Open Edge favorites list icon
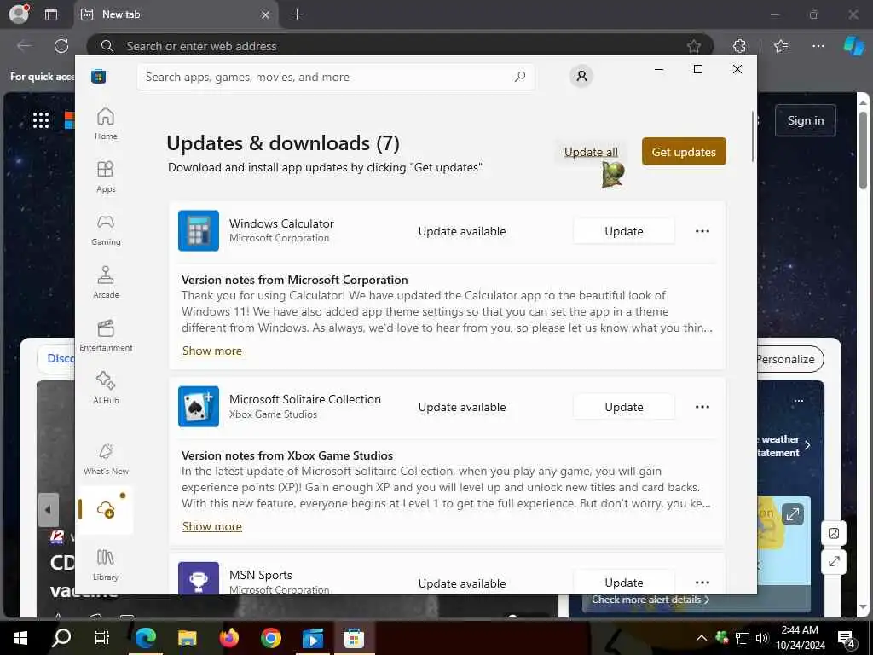873x655 pixels. pos(781,46)
